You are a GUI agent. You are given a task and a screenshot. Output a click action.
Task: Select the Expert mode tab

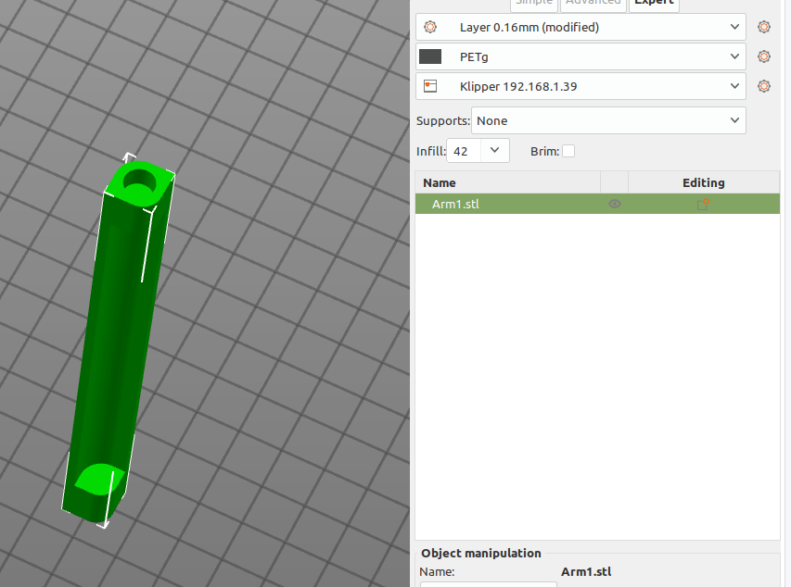pyautogui.click(x=654, y=3)
